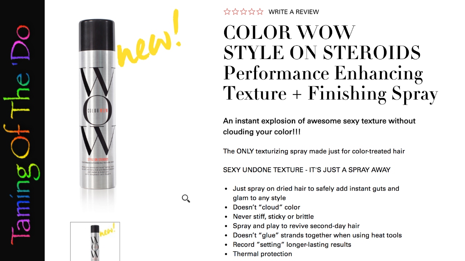The height and width of the screenshot is (261, 465).
Task: Click the Taming Of The 'Do banner
Action: click(22, 130)
